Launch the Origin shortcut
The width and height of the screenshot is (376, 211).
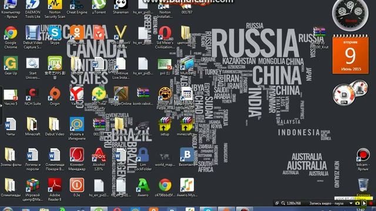click(x=55, y=96)
